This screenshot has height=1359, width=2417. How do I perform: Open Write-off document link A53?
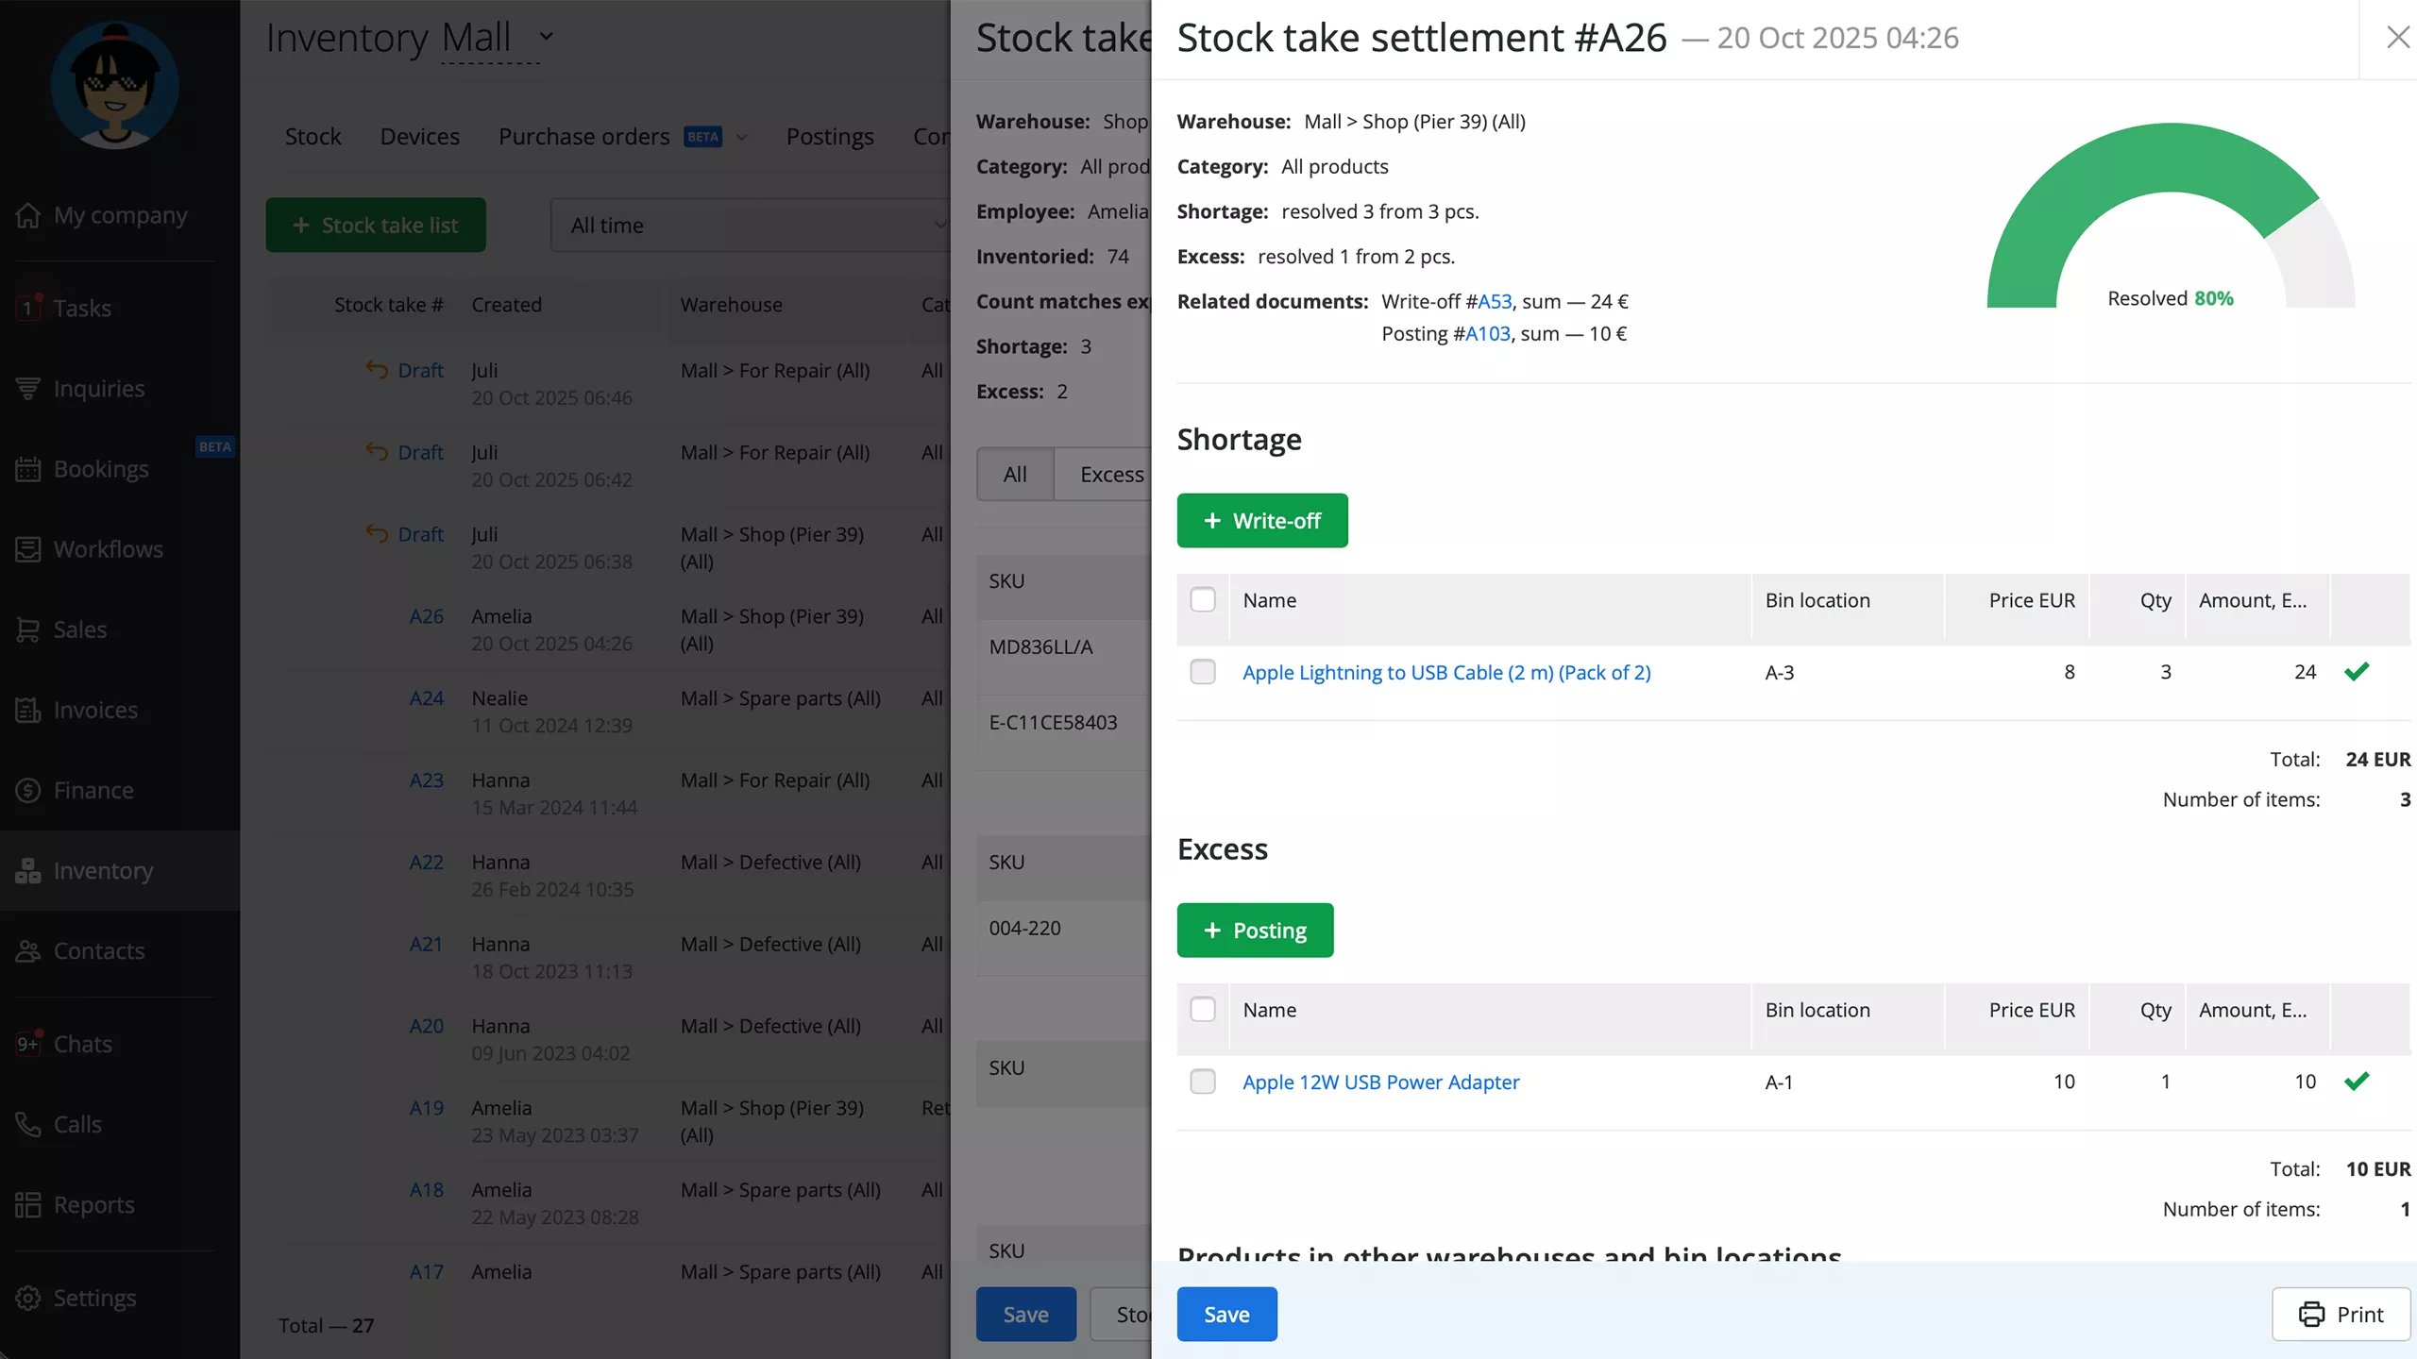coord(1495,301)
